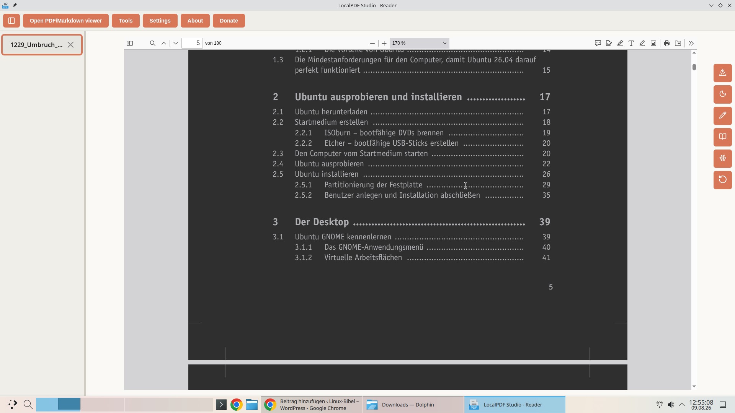The width and height of the screenshot is (735, 413).
Task: Open the pinned file manager icon
Action: tap(252, 405)
